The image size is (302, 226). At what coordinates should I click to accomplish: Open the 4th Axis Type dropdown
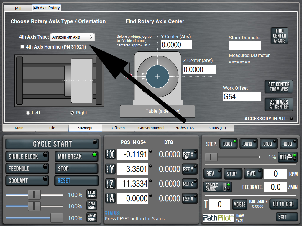pyautogui.click(x=73, y=37)
